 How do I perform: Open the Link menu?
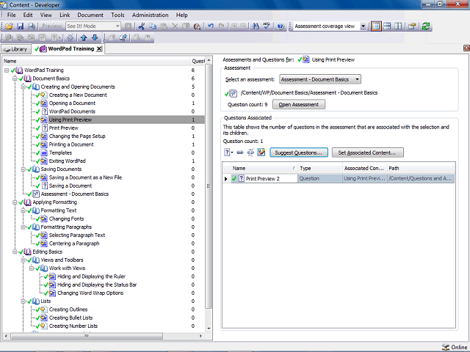click(65, 15)
